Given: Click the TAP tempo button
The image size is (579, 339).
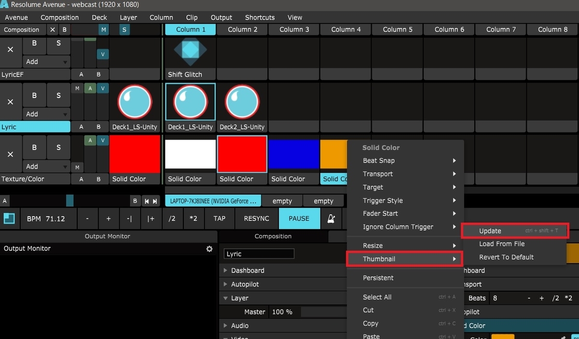Looking at the screenshot, I should (x=220, y=219).
